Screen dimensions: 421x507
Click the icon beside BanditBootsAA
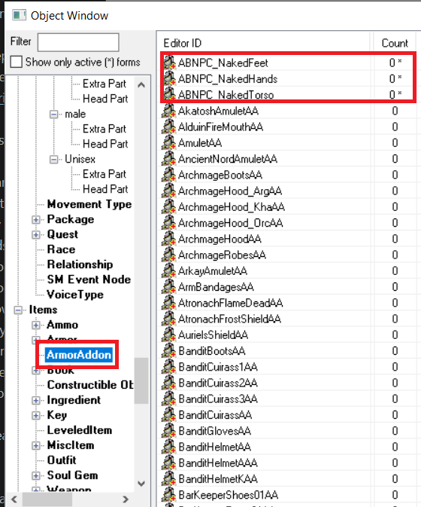click(x=169, y=350)
